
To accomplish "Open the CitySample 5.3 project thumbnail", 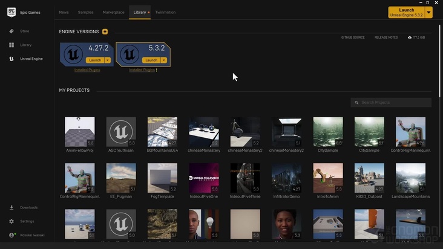I will pos(328,132).
